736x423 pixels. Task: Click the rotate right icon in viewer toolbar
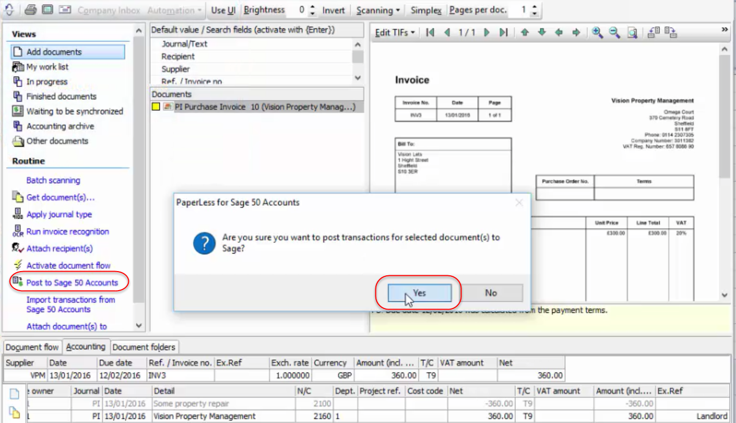pyautogui.click(x=671, y=32)
